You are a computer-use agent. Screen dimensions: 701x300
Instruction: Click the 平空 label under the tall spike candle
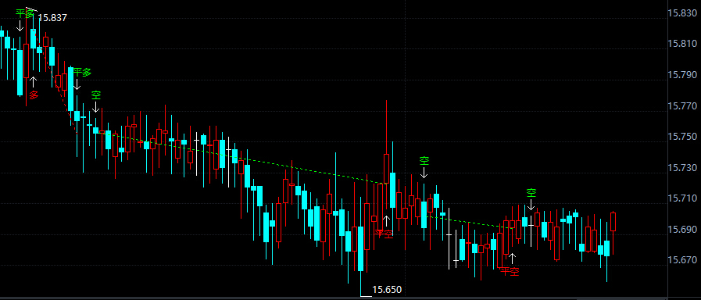coord(384,234)
